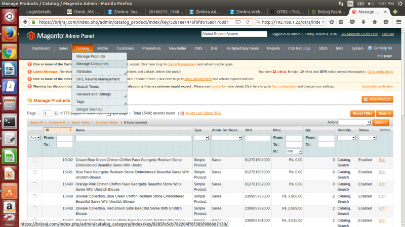405x227 pixels.
Task: Check the box for product 15490
Action: [34, 184]
